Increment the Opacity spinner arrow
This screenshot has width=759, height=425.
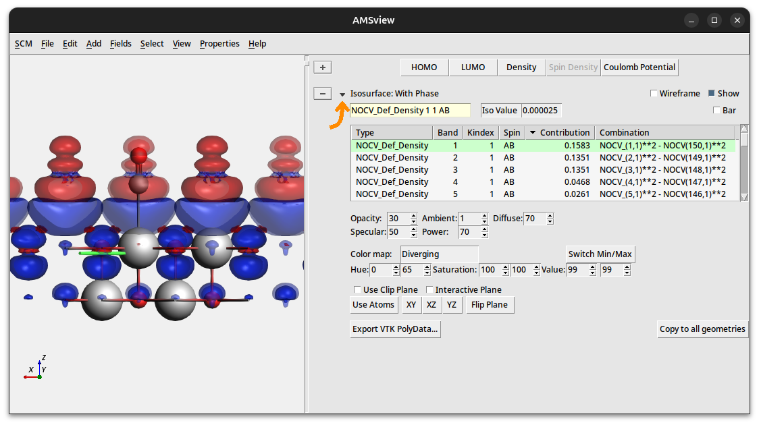coord(413,216)
